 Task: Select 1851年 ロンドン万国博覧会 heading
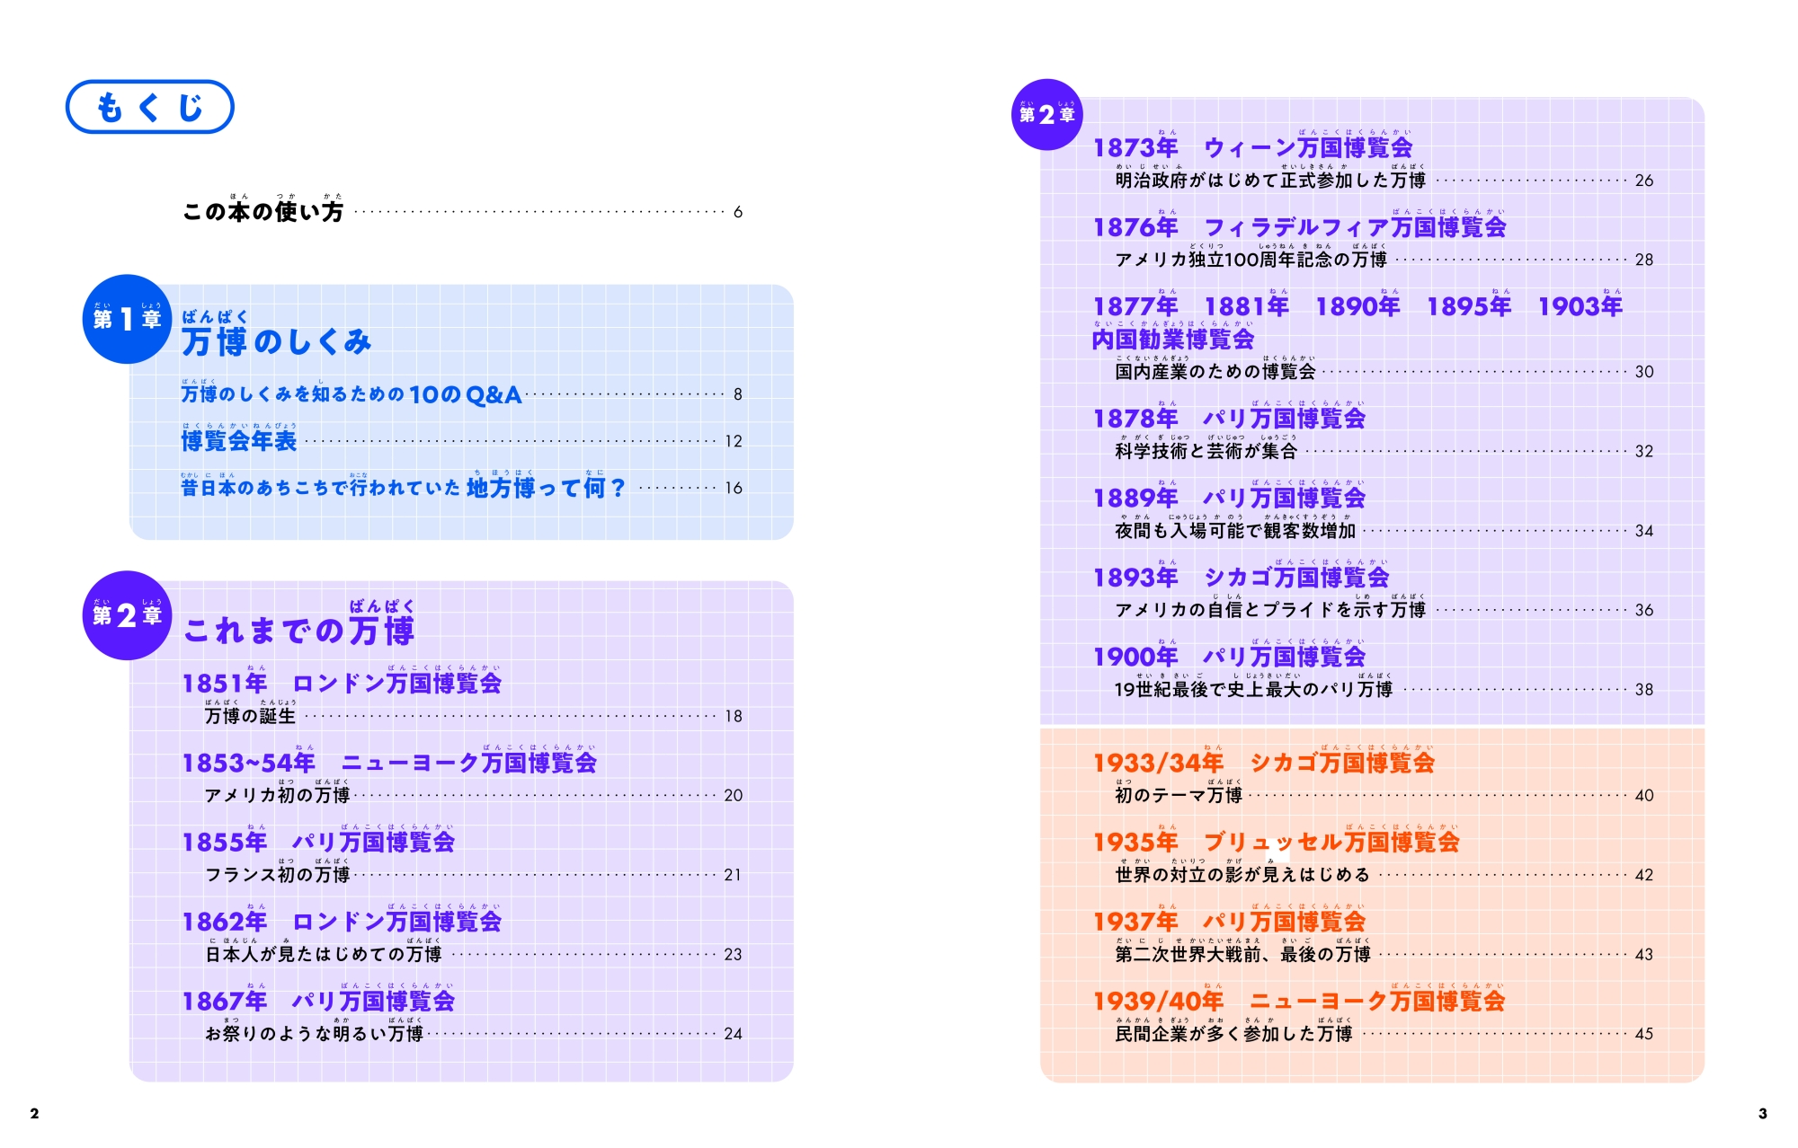click(342, 683)
